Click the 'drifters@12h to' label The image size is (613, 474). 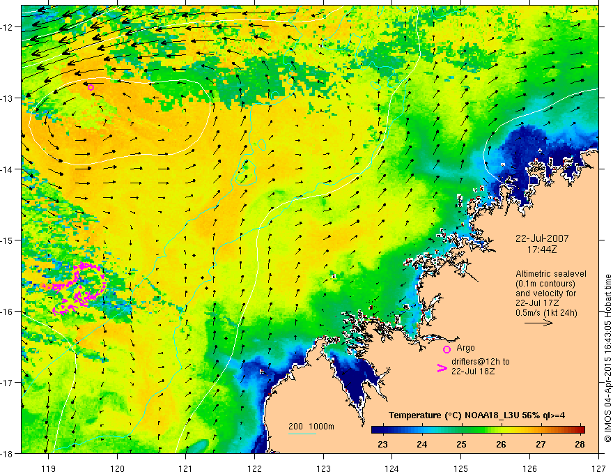click(481, 362)
